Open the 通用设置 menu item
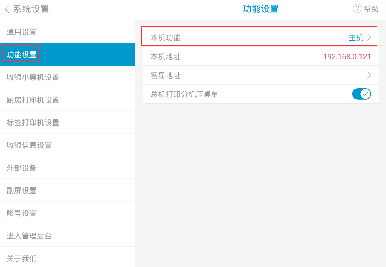Screen dimensions: 386x267 pos(68,32)
